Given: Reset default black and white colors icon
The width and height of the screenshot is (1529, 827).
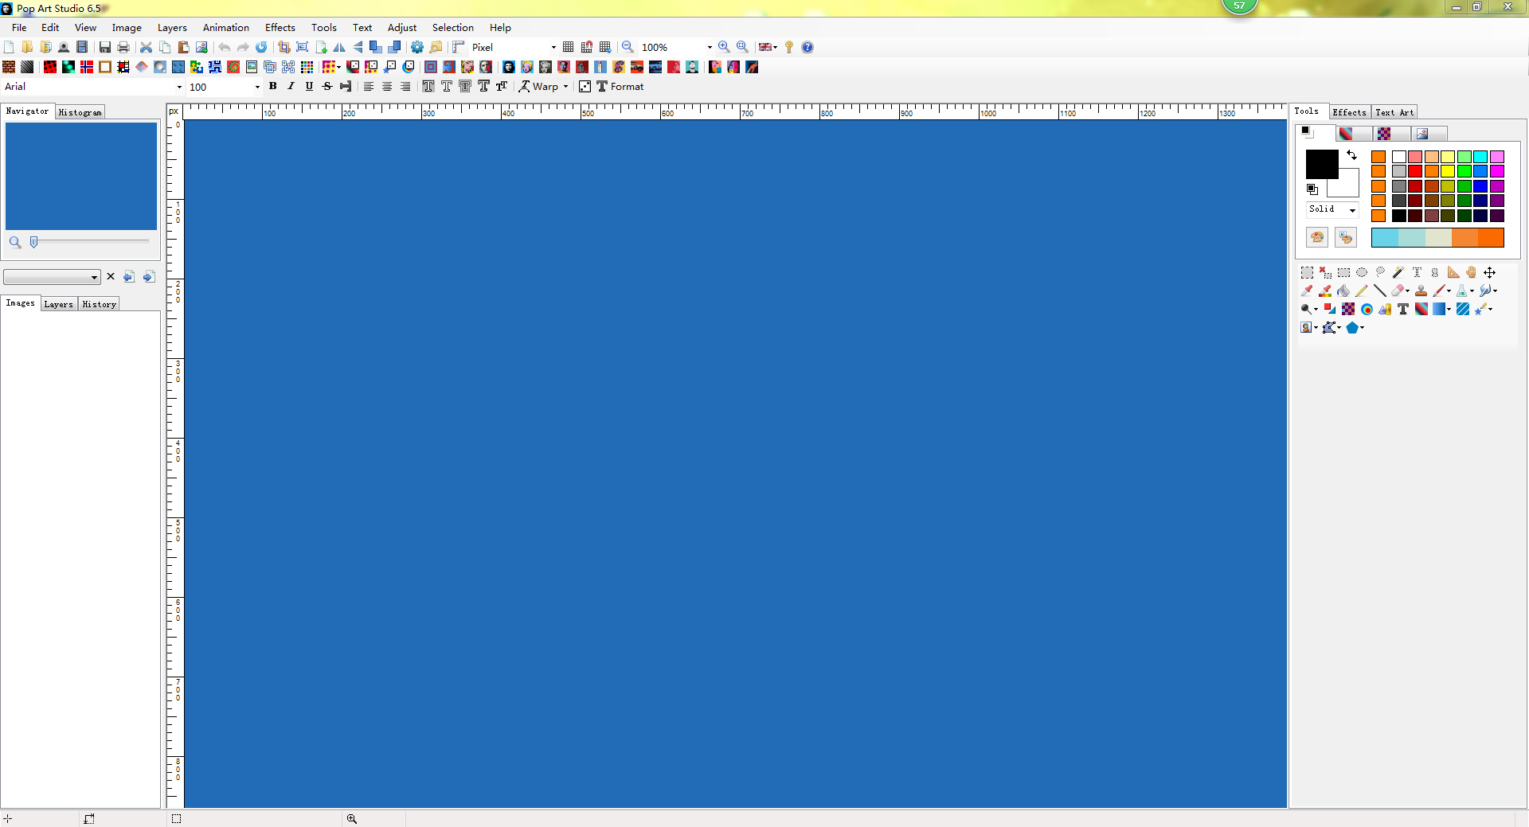Looking at the screenshot, I should (x=1312, y=189).
